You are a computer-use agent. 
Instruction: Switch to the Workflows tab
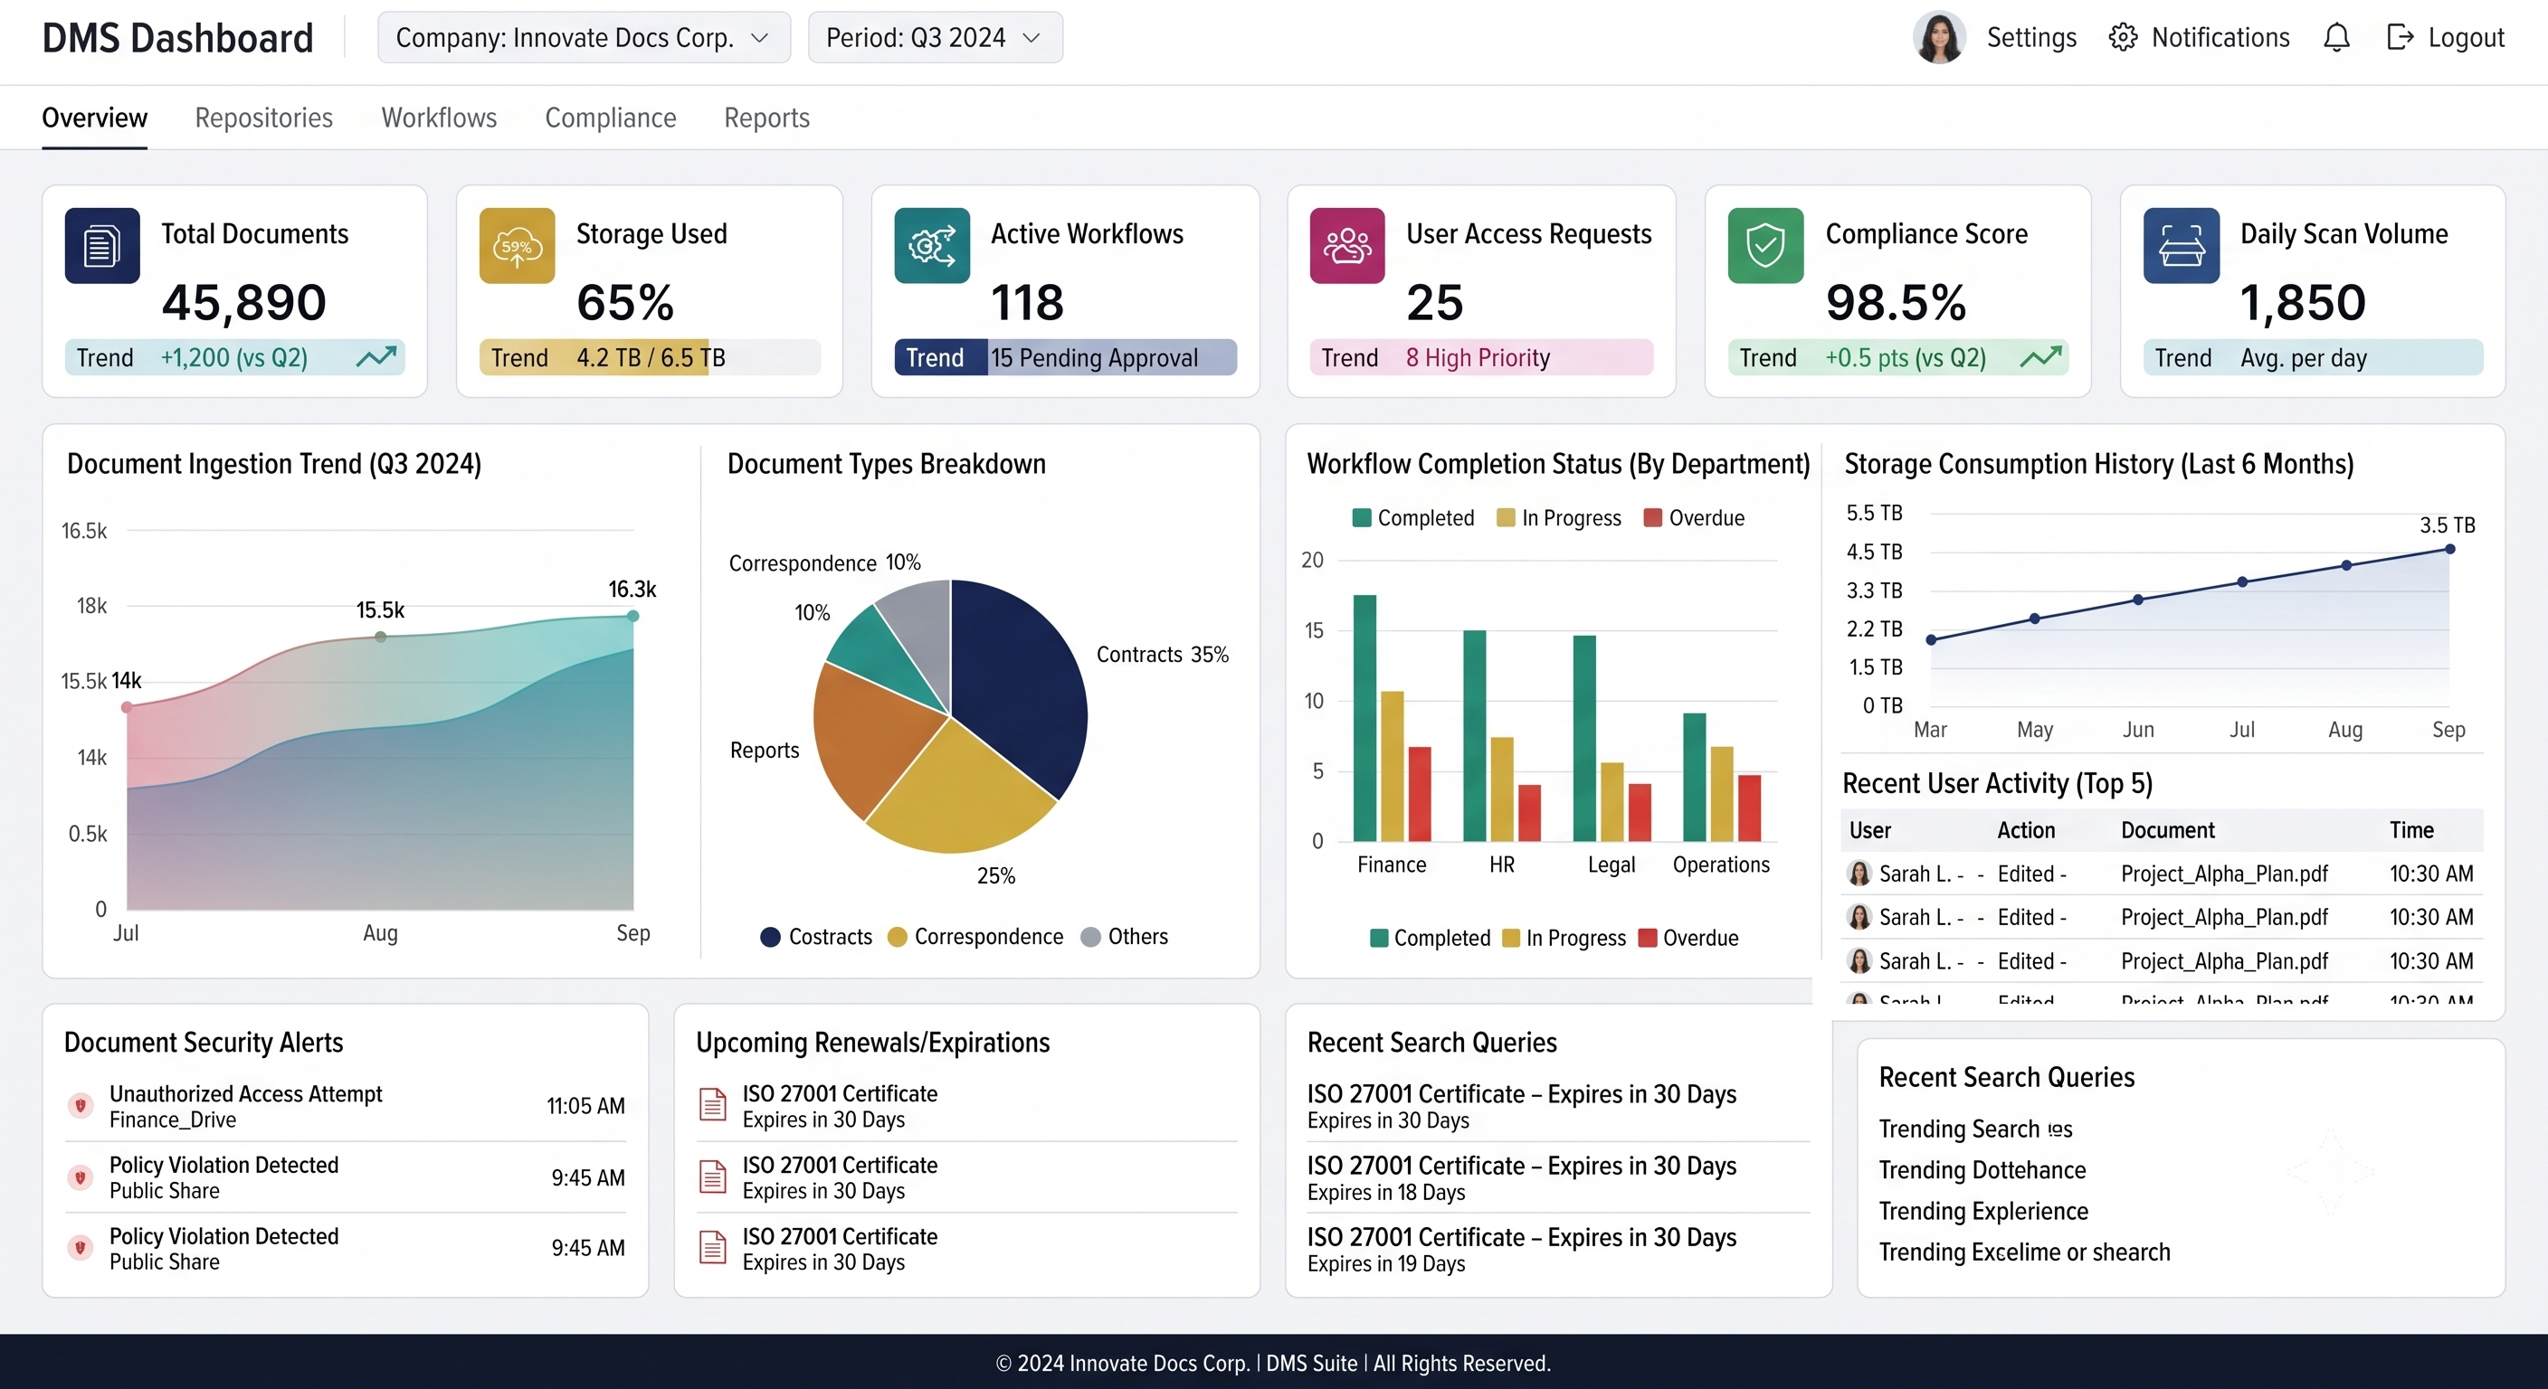(439, 118)
